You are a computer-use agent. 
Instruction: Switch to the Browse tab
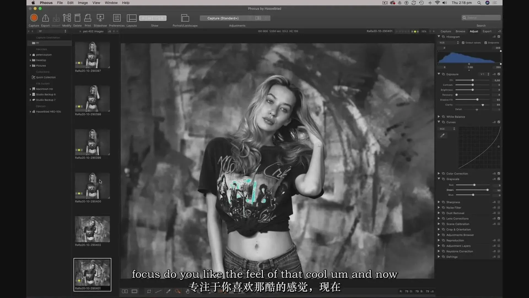click(460, 31)
